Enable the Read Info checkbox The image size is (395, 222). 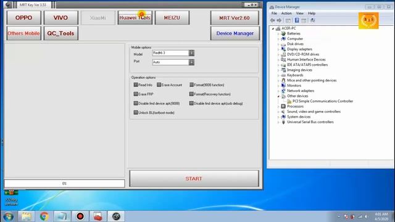136,85
